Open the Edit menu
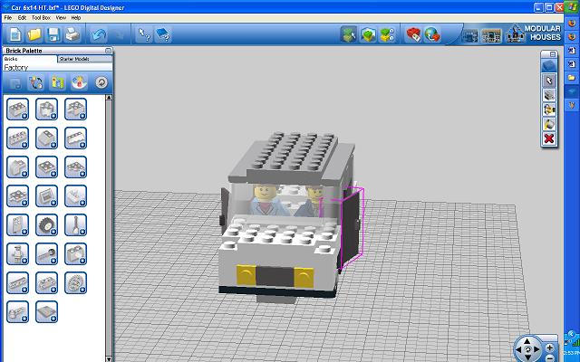The image size is (580, 362). 22,17
